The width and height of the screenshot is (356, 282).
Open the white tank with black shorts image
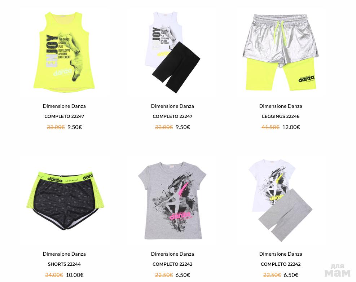pyautogui.click(x=172, y=52)
